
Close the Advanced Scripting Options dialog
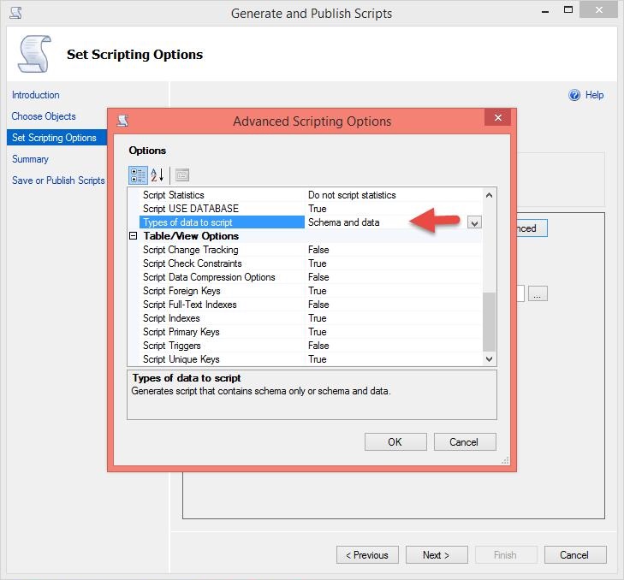coord(497,118)
